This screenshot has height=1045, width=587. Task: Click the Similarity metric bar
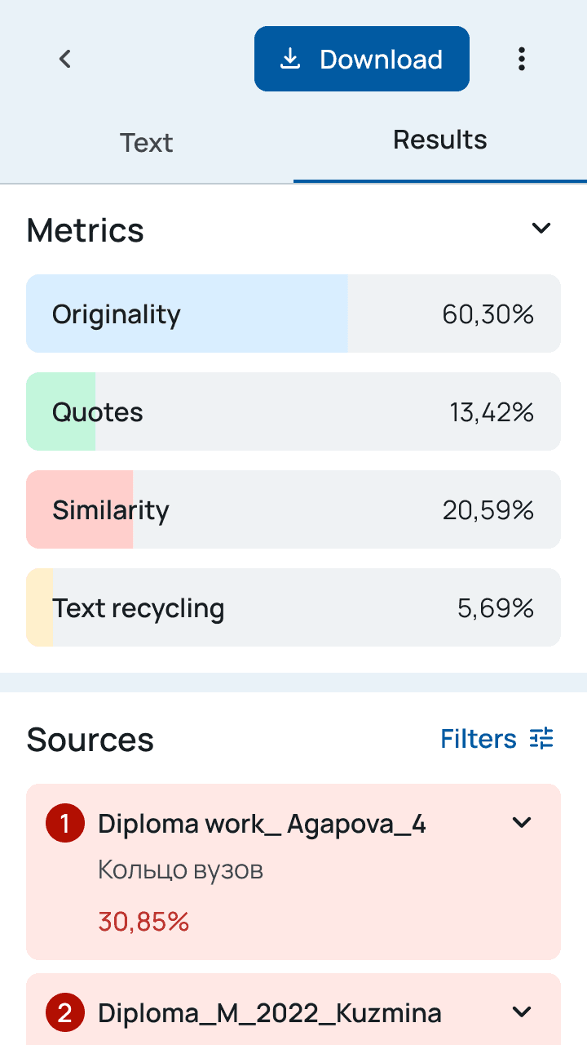pos(293,509)
